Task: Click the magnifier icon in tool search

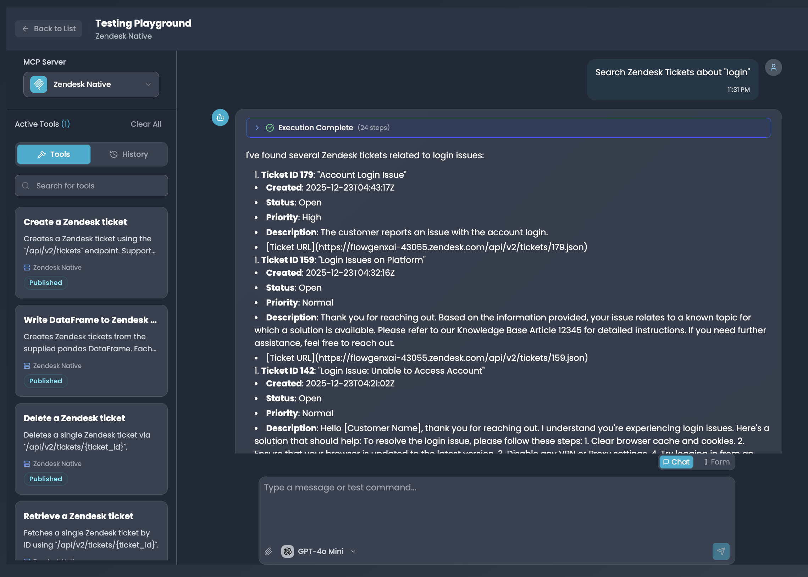Action: click(x=26, y=186)
